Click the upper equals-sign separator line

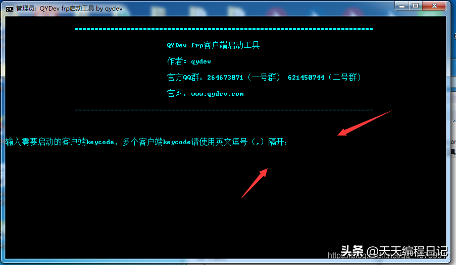point(224,29)
